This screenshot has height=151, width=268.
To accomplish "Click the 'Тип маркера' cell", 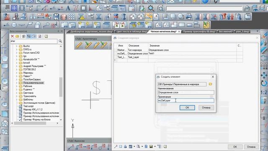I will pos(138,50).
